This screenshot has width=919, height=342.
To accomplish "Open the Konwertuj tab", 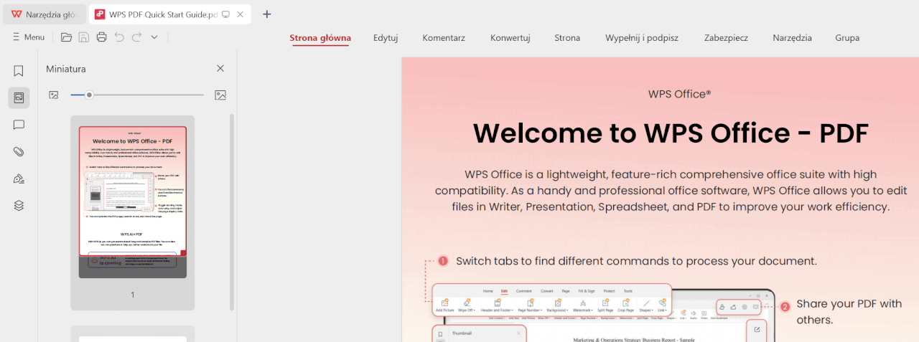I will [x=510, y=38].
